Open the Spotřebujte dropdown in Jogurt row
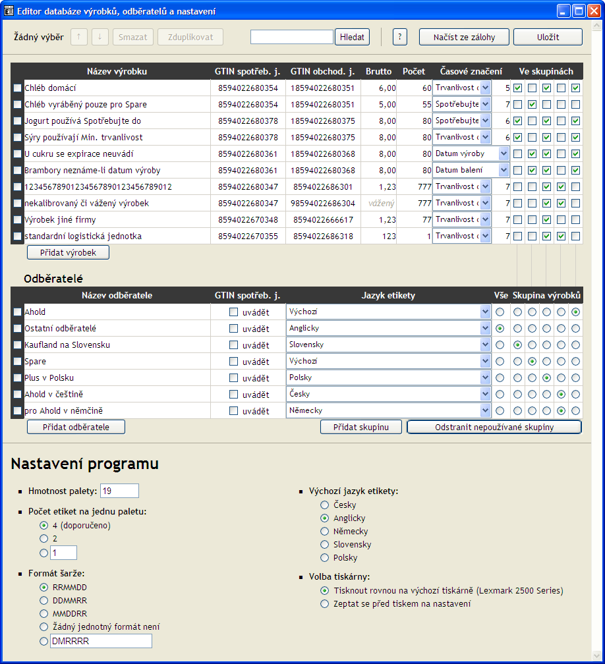Screen dimensions: 605x664 (x=462, y=121)
